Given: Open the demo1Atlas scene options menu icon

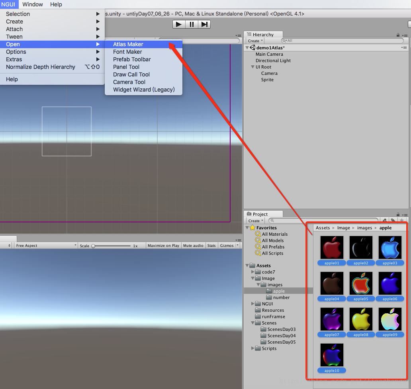Looking at the screenshot, I should click(x=404, y=47).
